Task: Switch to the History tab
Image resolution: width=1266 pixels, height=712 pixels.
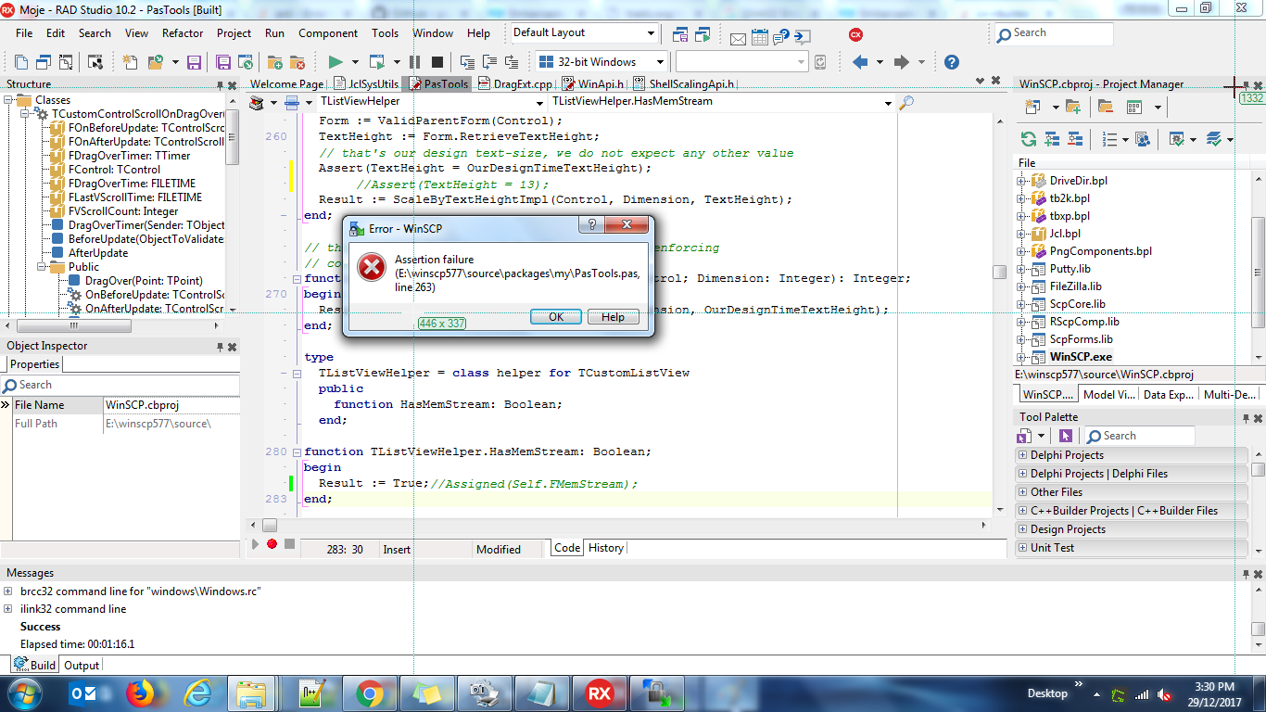Action: [x=606, y=548]
